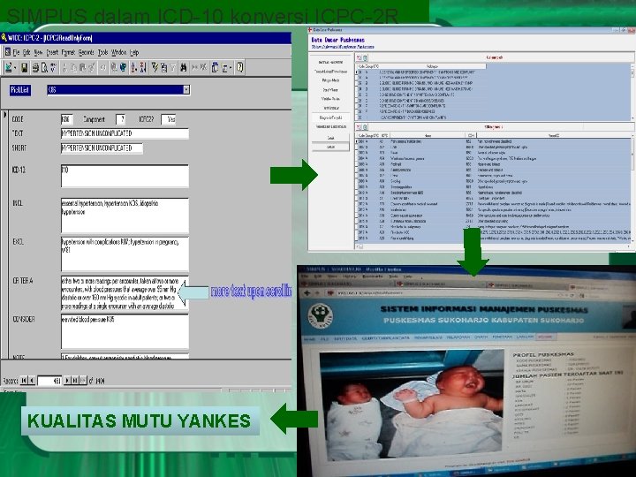Open dropdown arrow next to View mode icon
The height and width of the screenshot is (477, 636).
(15, 67)
